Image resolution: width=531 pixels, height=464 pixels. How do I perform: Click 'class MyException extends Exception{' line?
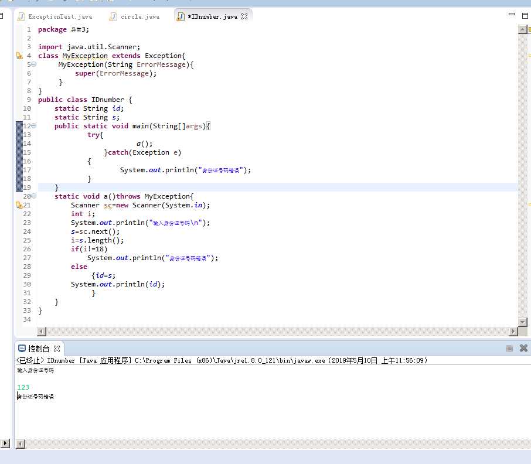tap(112, 56)
